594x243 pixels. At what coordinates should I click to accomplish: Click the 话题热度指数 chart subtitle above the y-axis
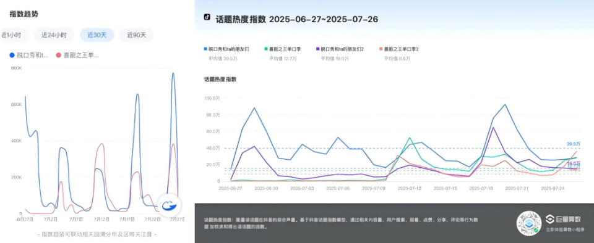click(x=220, y=79)
